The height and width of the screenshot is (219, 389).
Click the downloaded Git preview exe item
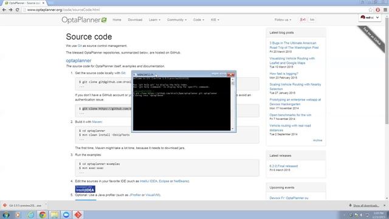pos(24,206)
